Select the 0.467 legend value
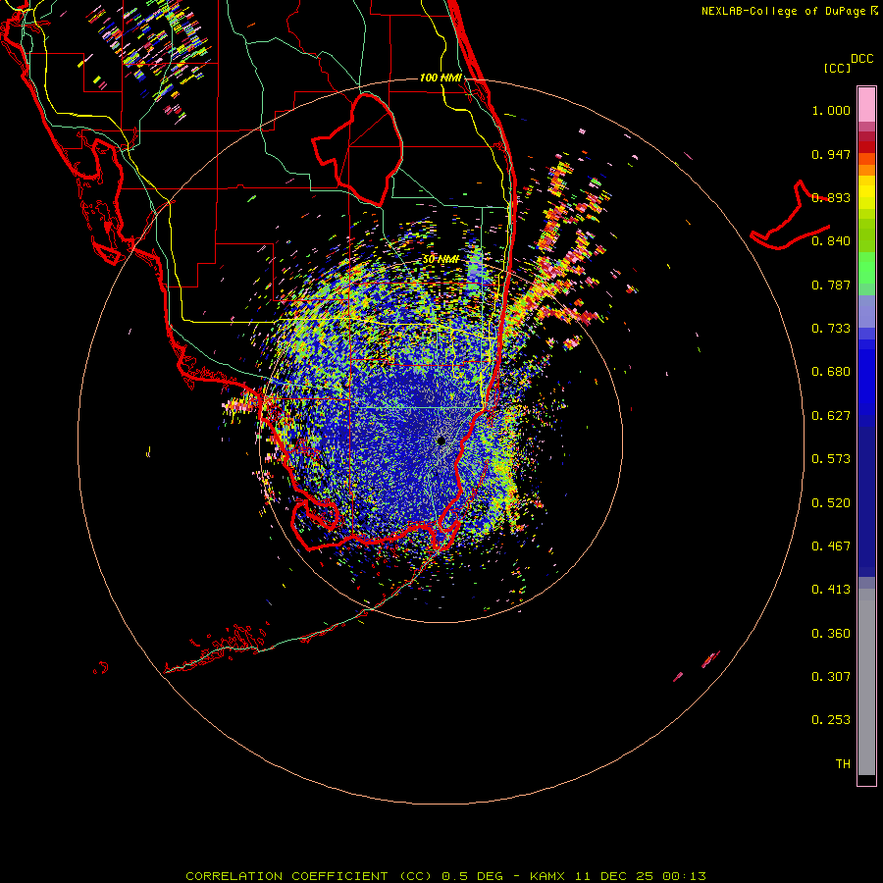 [831, 546]
